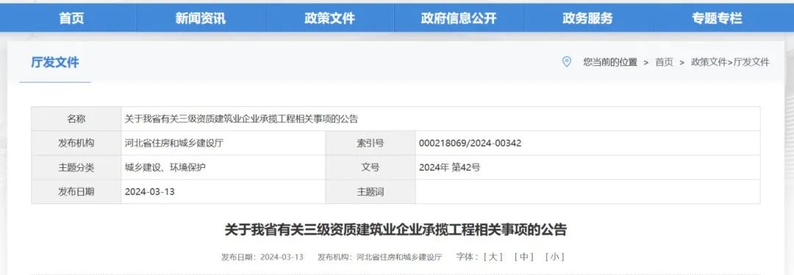Screen dimensions: 794x275
Task: Set font size to 中
Action: coord(523,257)
